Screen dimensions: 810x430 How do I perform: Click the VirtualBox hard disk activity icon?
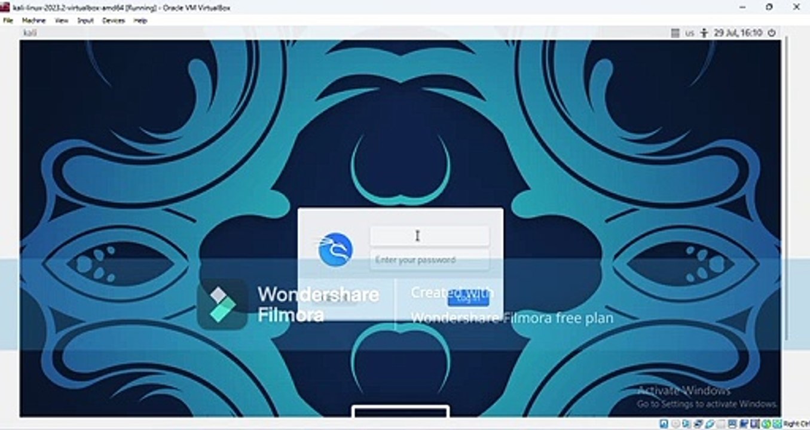coord(664,423)
